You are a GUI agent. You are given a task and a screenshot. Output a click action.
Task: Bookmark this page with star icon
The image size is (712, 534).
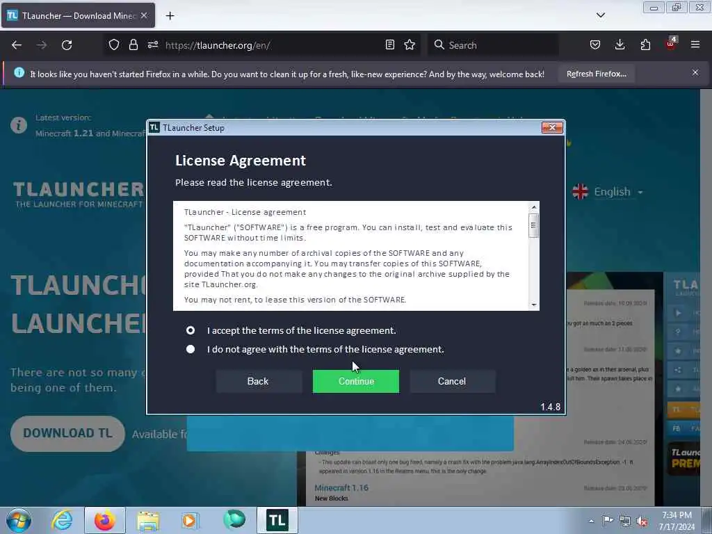410,44
